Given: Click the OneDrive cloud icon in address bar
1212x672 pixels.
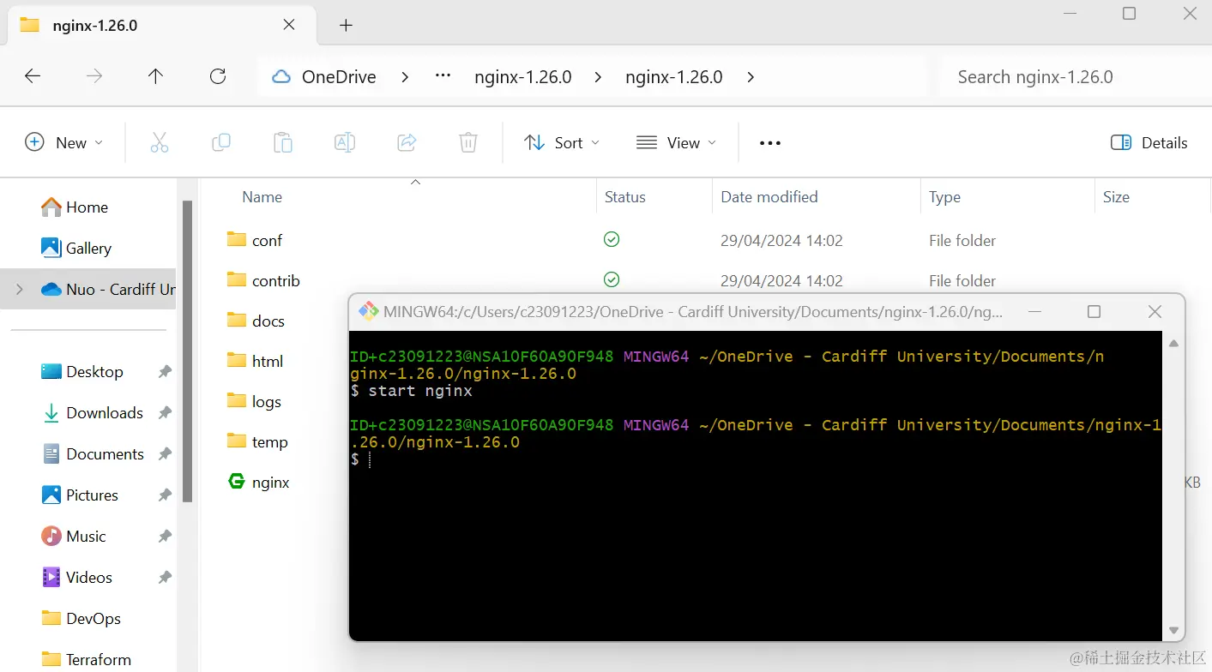Looking at the screenshot, I should point(281,77).
